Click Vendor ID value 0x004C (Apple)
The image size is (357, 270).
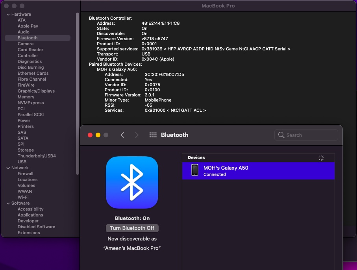click(x=158, y=59)
